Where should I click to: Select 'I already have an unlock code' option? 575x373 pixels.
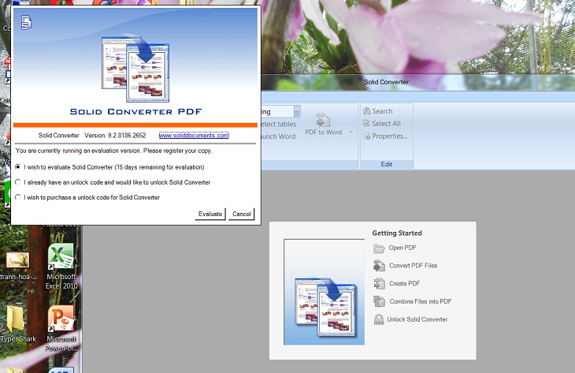(x=17, y=182)
